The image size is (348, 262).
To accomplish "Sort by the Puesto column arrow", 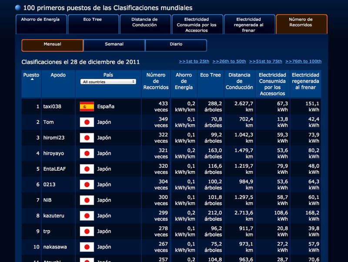I will [x=31, y=79].
